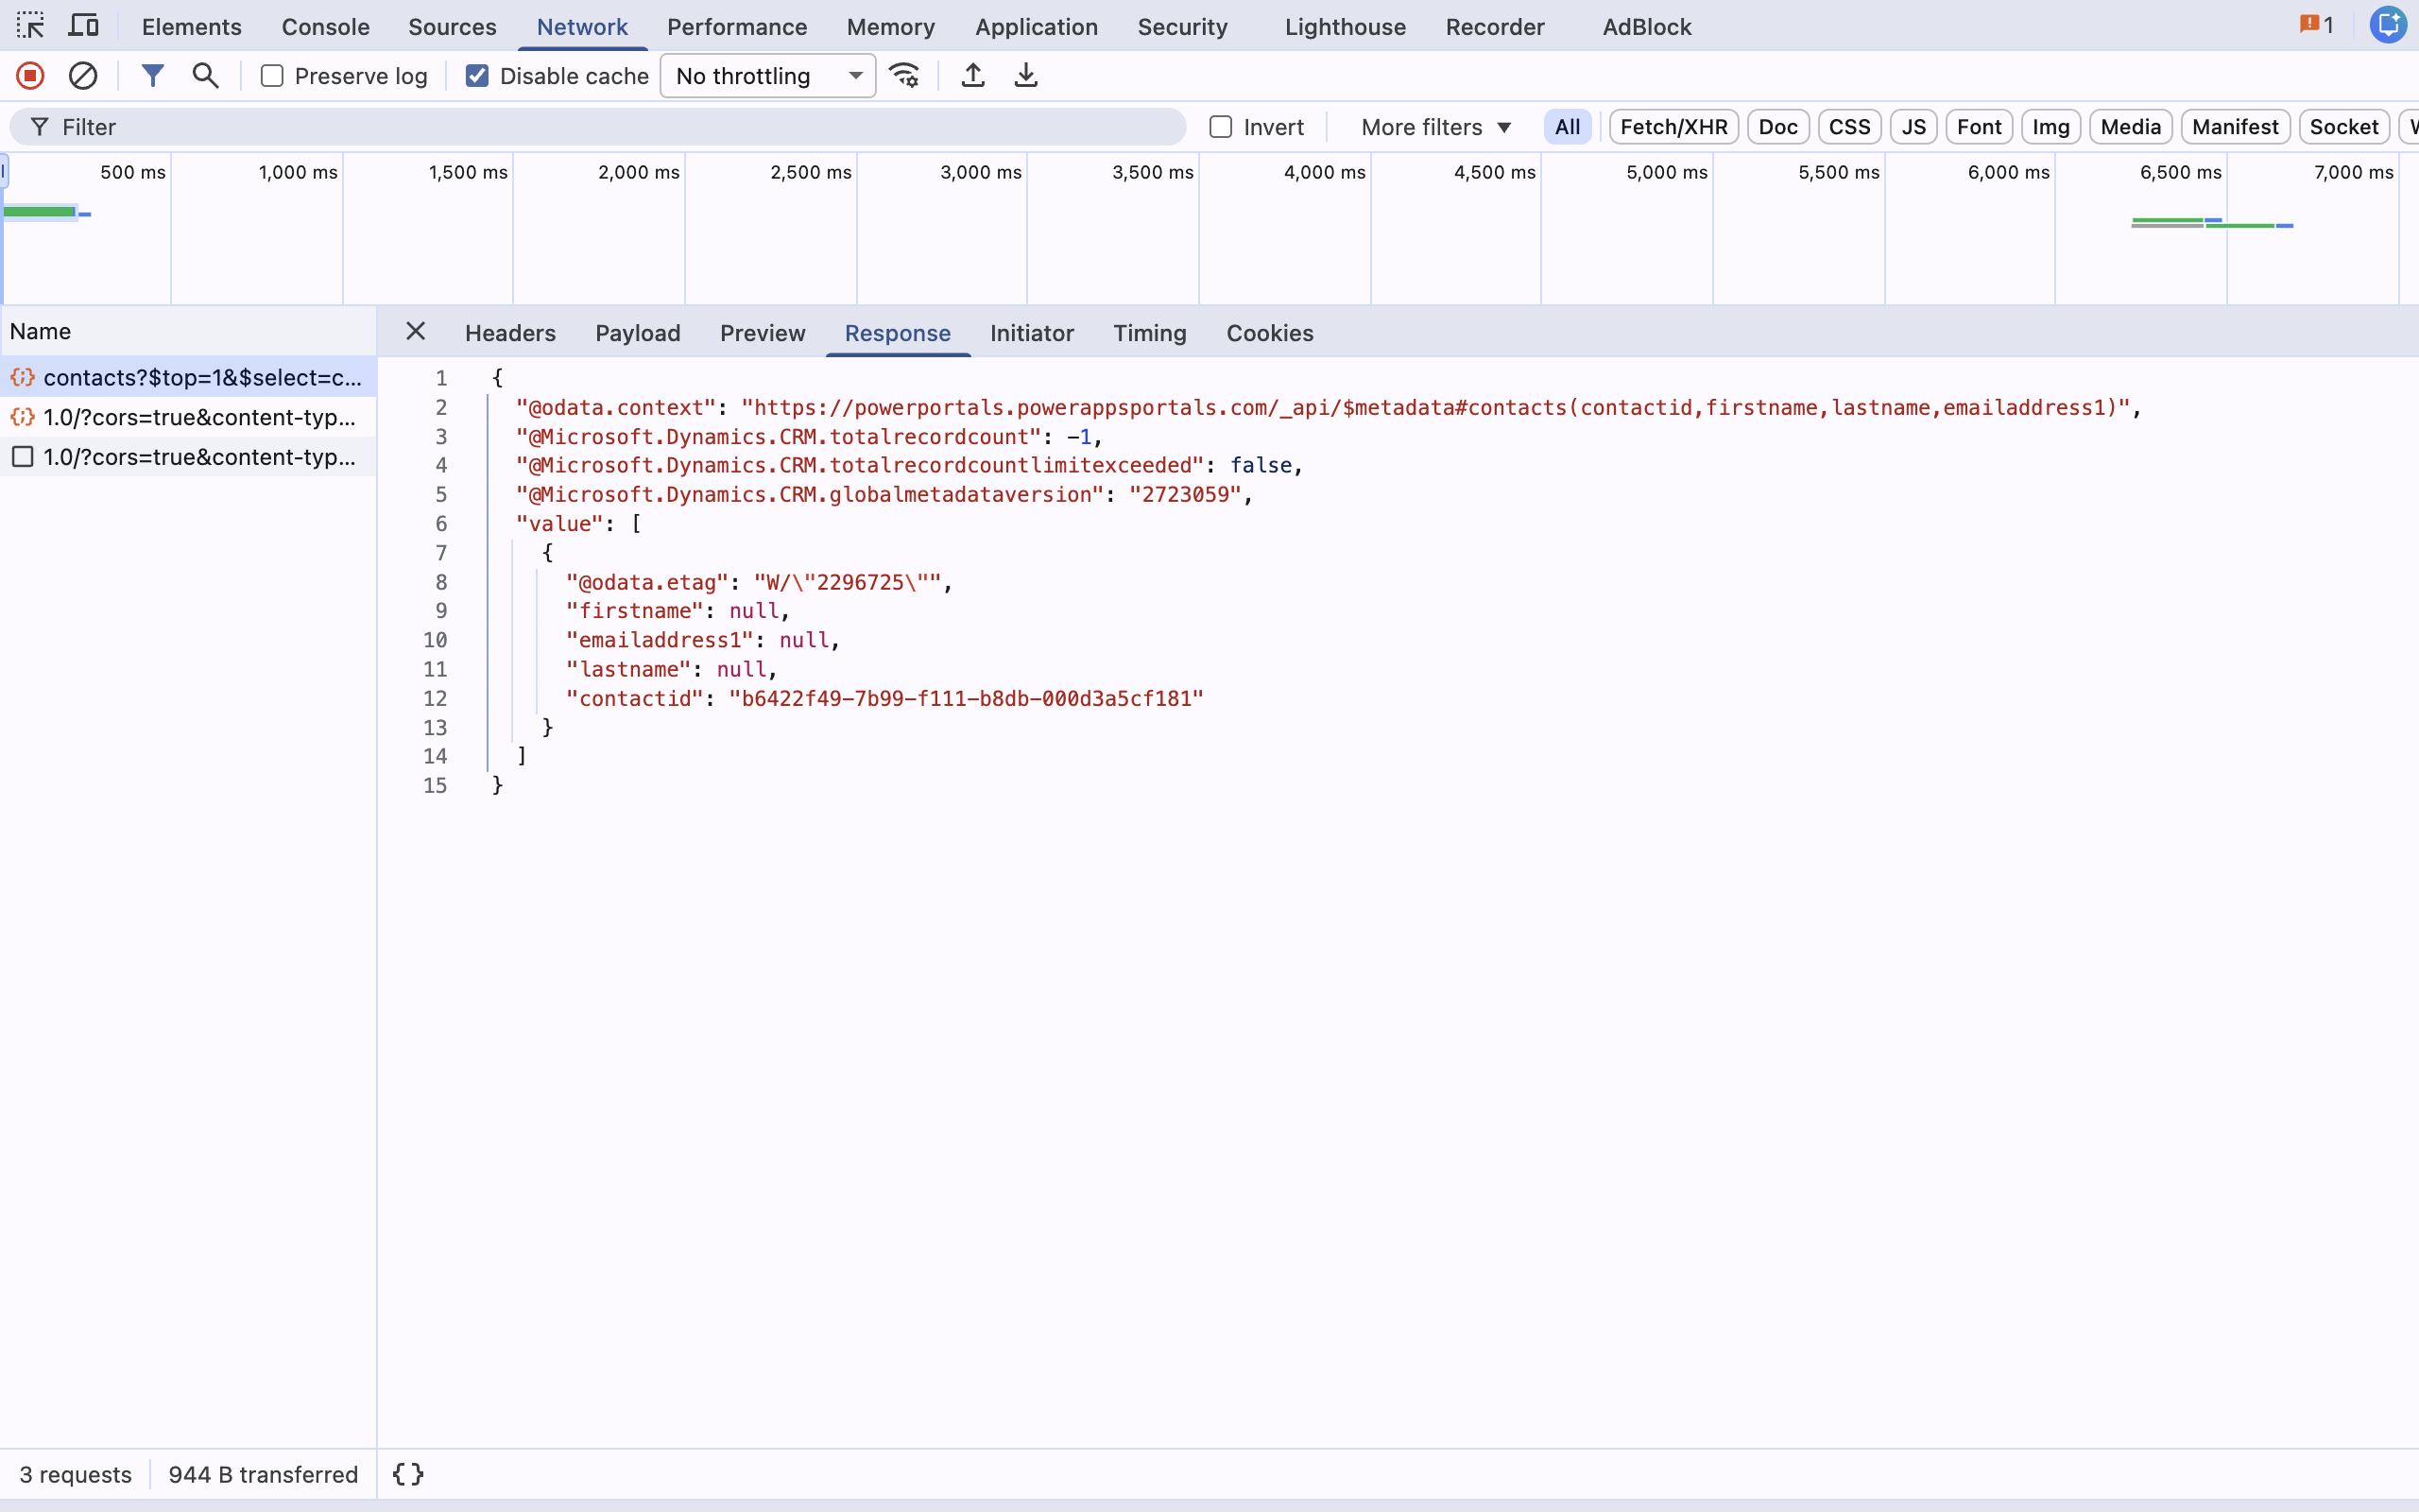Uncheck the Disable cache checkbox
This screenshot has height=1512, width=2419.
[x=477, y=76]
